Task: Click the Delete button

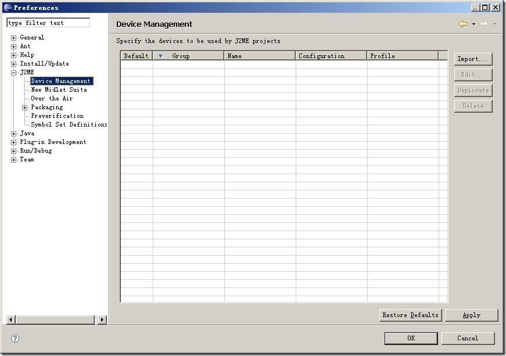Action: (x=473, y=106)
